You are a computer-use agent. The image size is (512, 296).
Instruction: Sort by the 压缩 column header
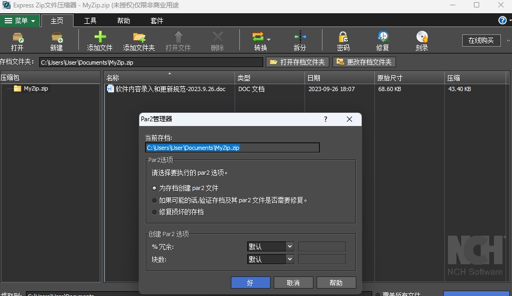coord(475,78)
